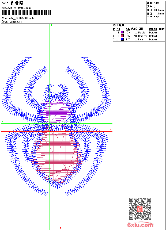The height and width of the screenshot is (230, 166).
Task: Click the red marker 2 at bottom
Action: click(x=61, y=228)
